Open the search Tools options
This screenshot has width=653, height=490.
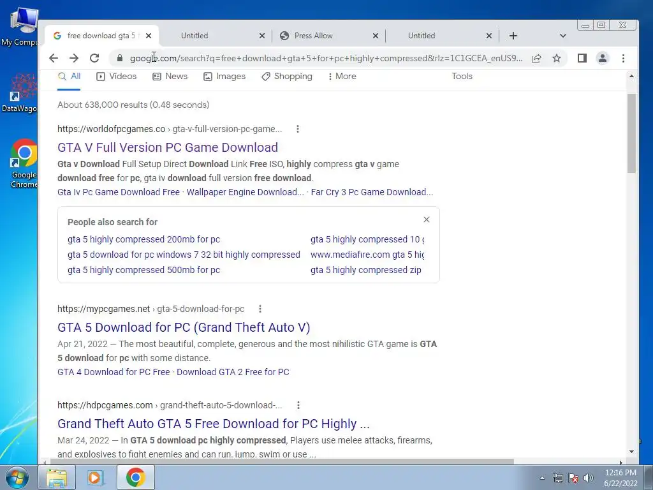462,77
